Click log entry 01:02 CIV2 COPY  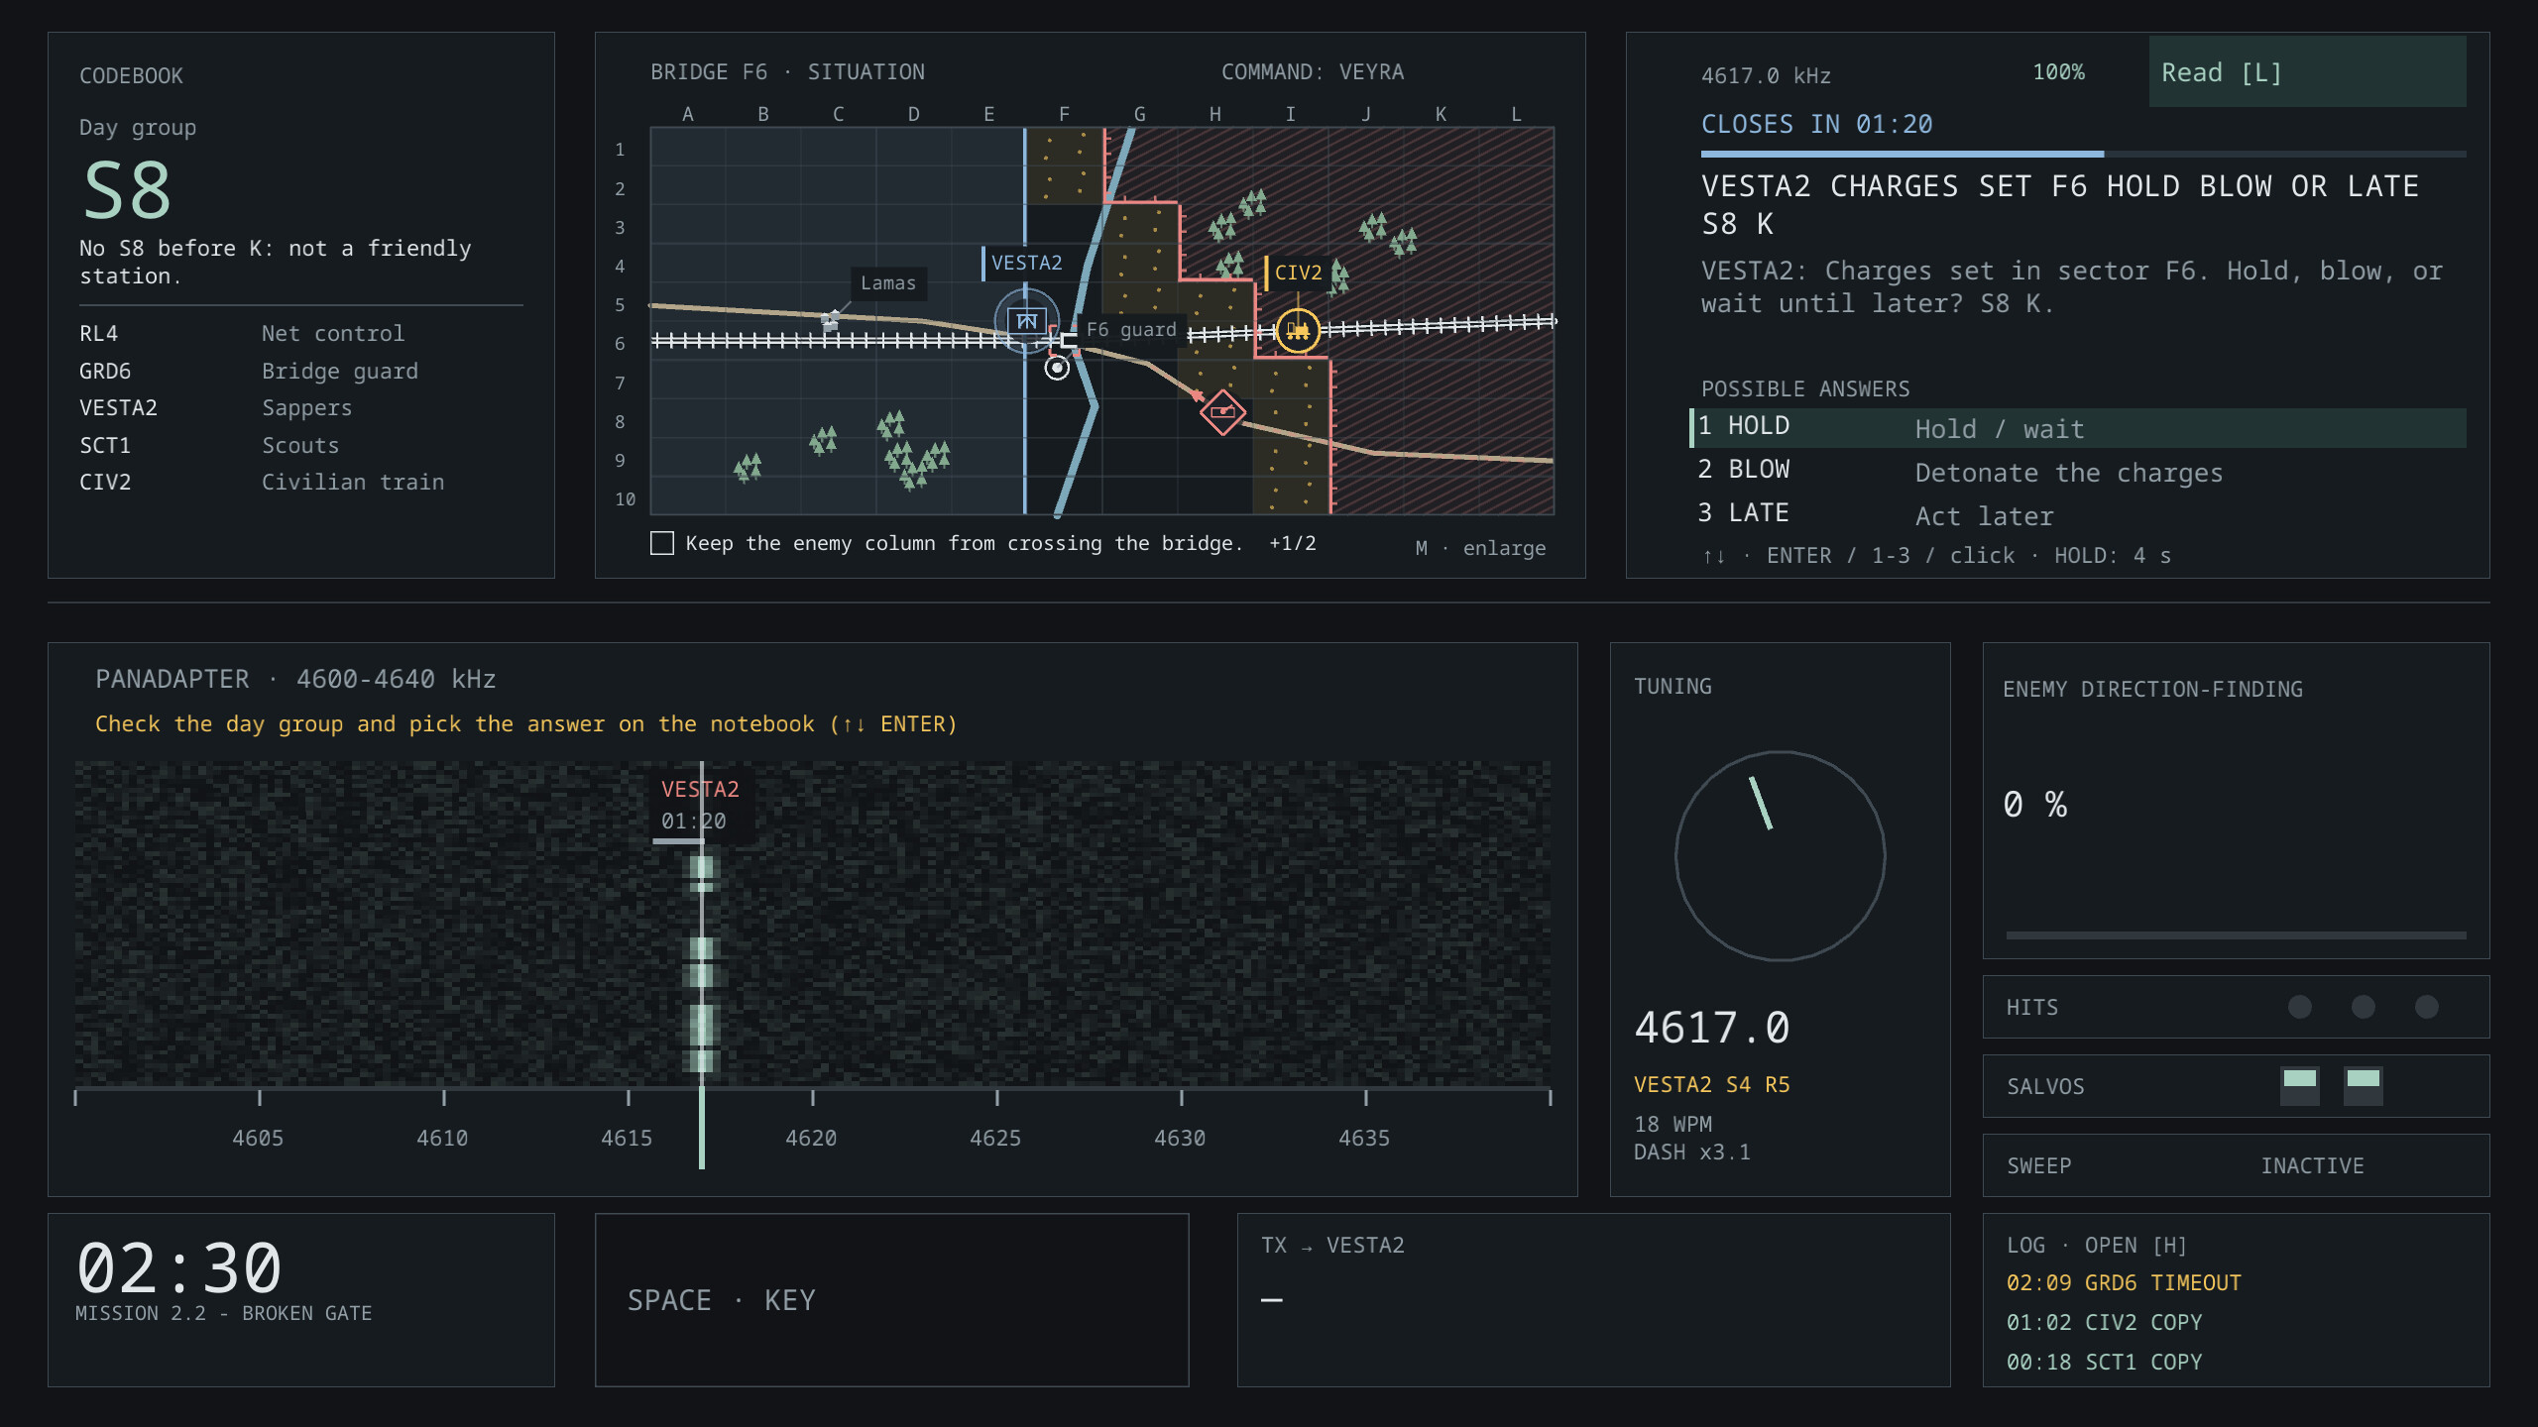point(2104,1322)
